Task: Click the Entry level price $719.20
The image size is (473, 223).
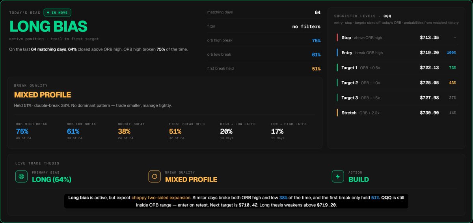Action: [x=429, y=52]
